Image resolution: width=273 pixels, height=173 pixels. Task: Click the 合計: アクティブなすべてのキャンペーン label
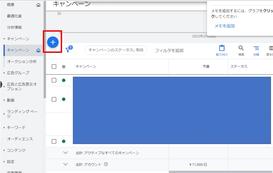click(107, 153)
